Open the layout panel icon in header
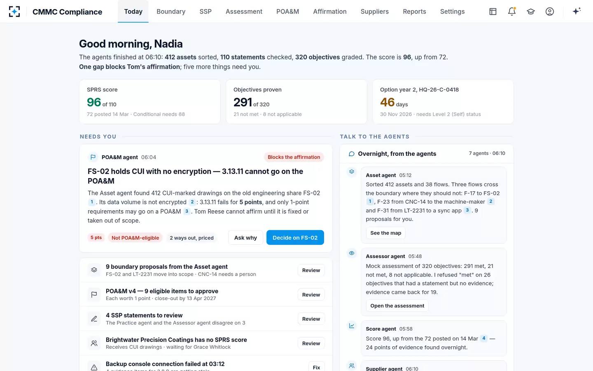This screenshot has height=371, width=593. (x=493, y=12)
